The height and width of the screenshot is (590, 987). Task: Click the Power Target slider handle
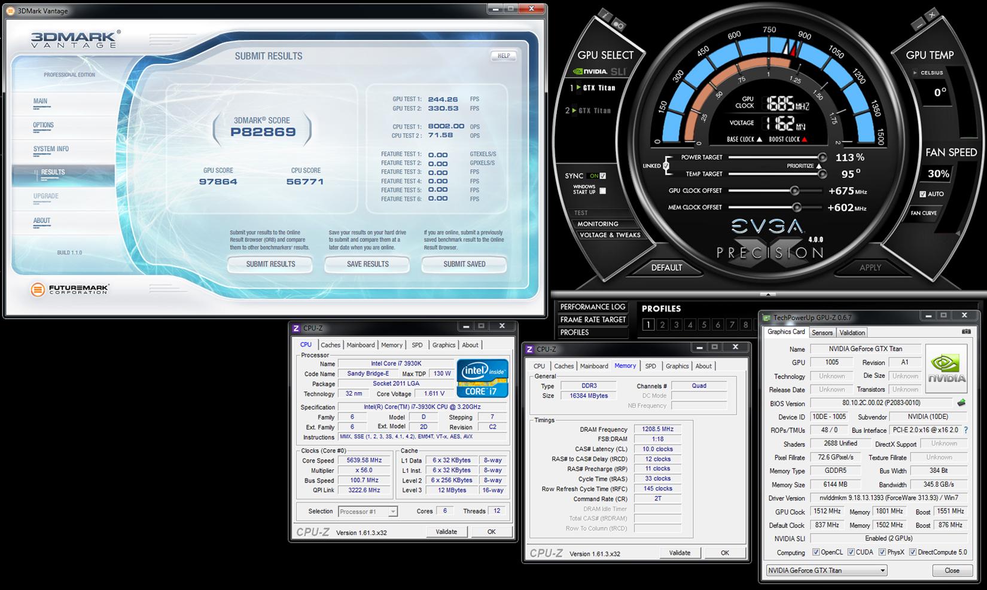click(x=822, y=157)
